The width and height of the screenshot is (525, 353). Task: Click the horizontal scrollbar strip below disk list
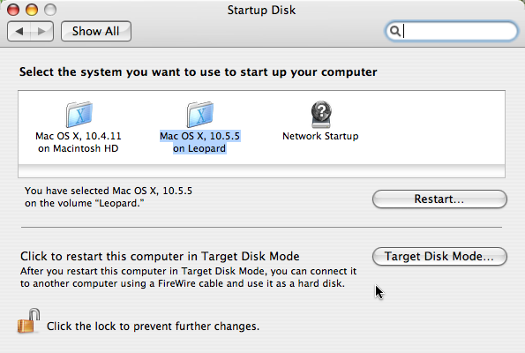[x=261, y=171]
